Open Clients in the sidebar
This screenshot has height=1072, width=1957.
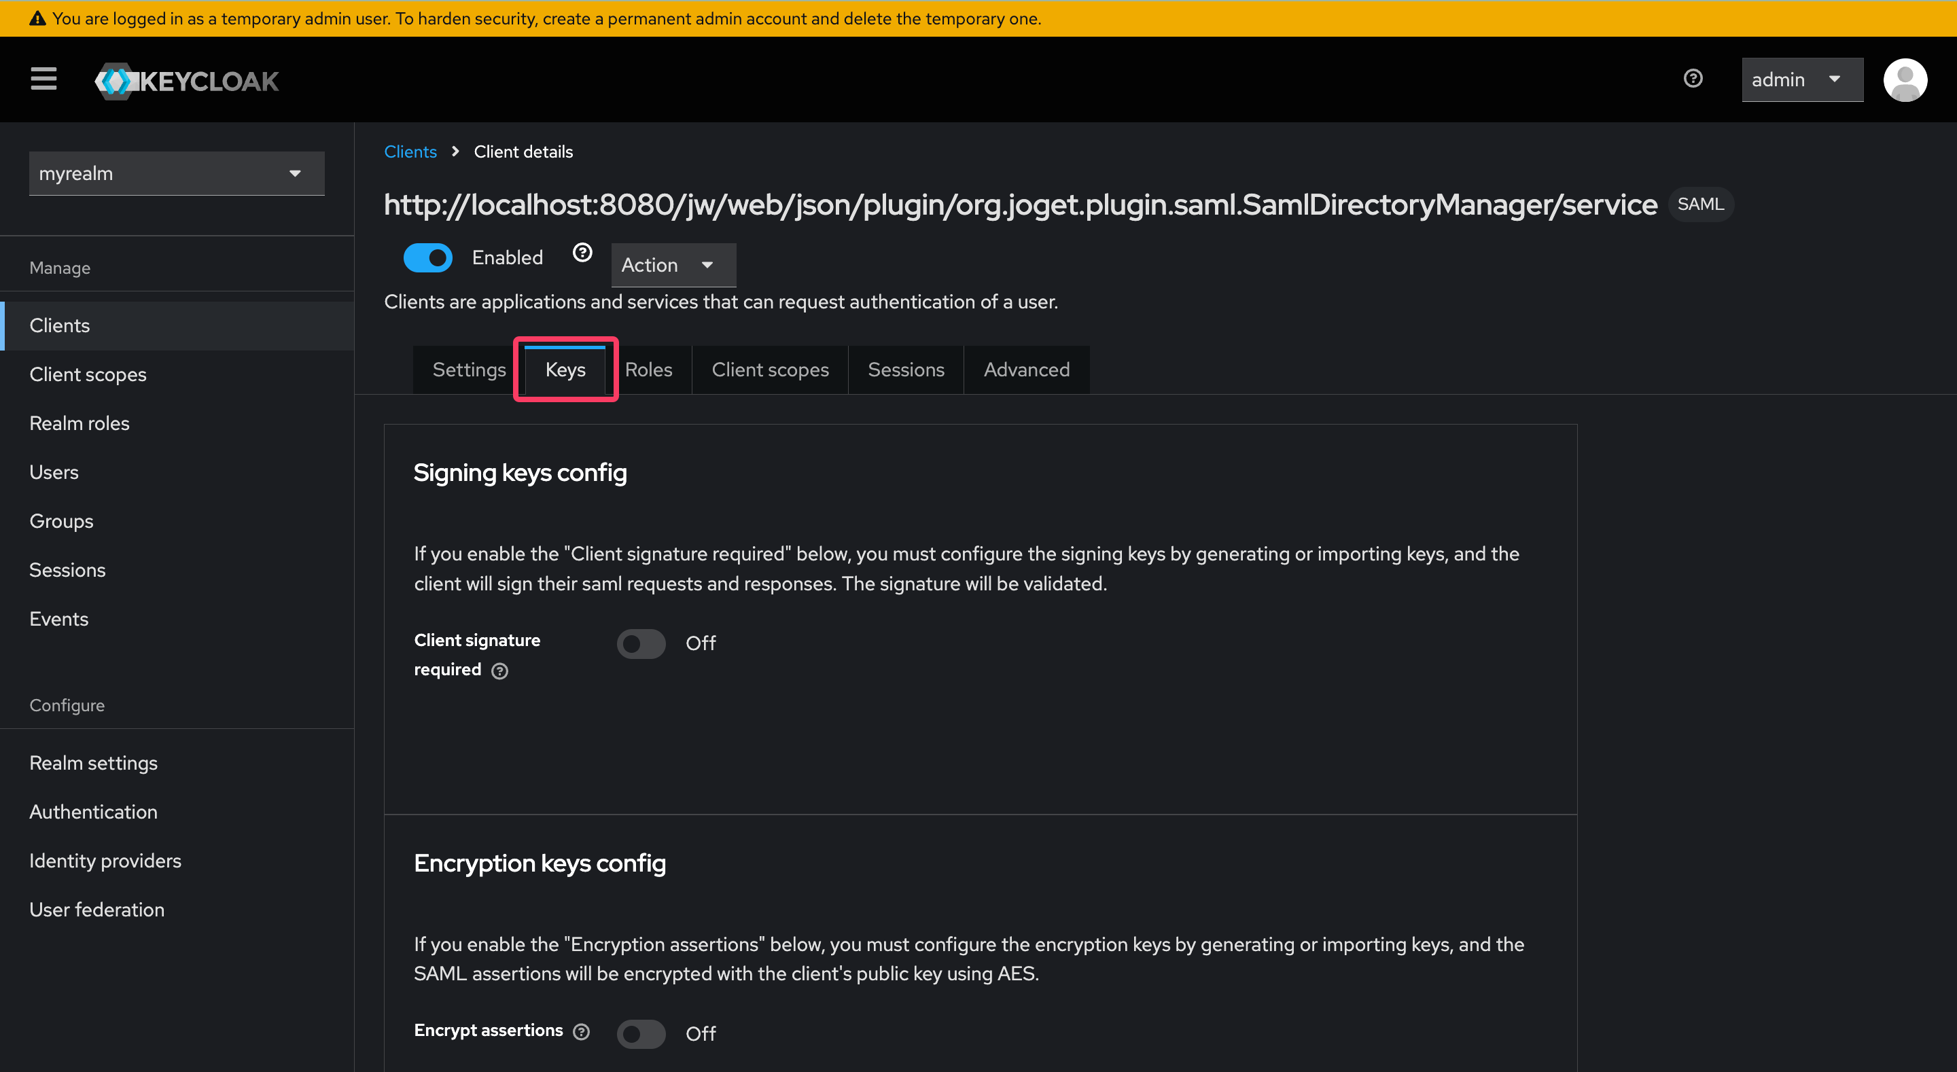point(177,326)
